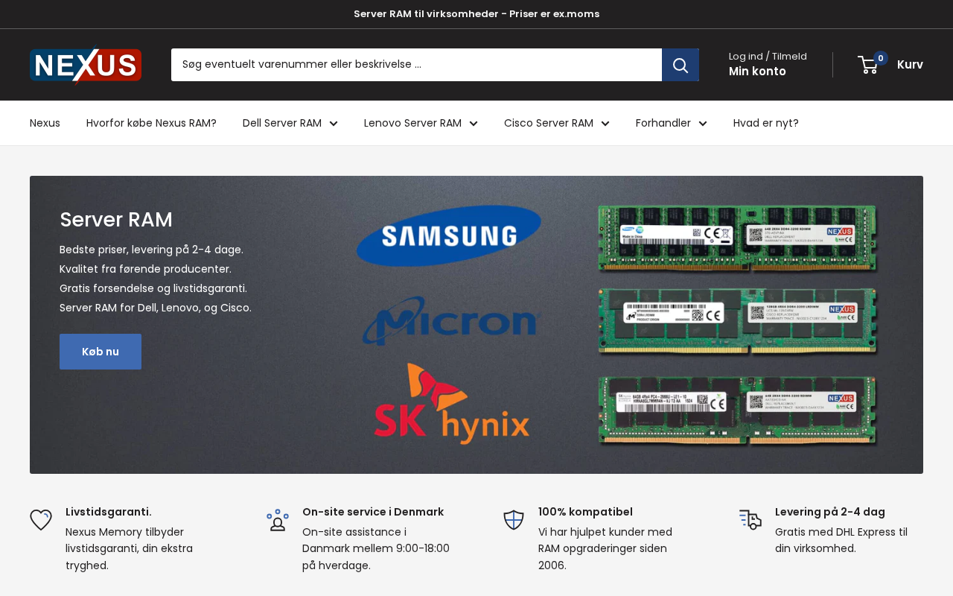
Task: Click the Log ind / Tilmeld text
Action: pyautogui.click(x=768, y=56)
